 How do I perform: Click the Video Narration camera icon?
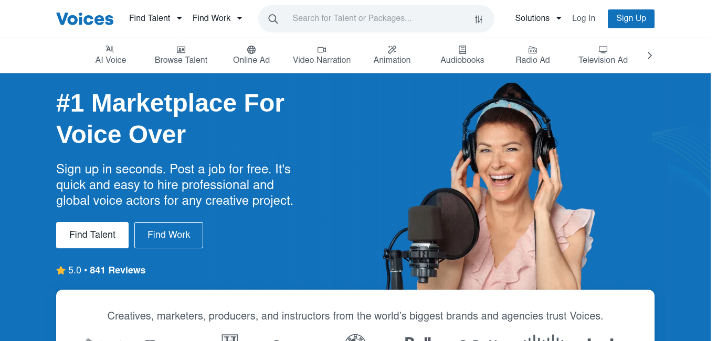322,50
